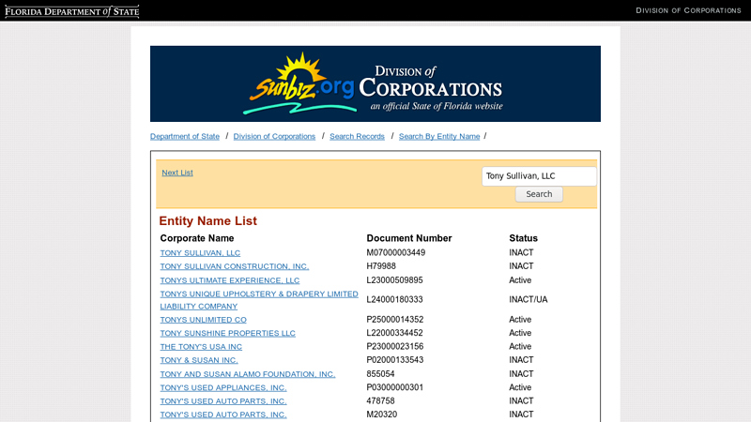Click the Entity Name List heading
751x422 pixels.
pos(207,221)
